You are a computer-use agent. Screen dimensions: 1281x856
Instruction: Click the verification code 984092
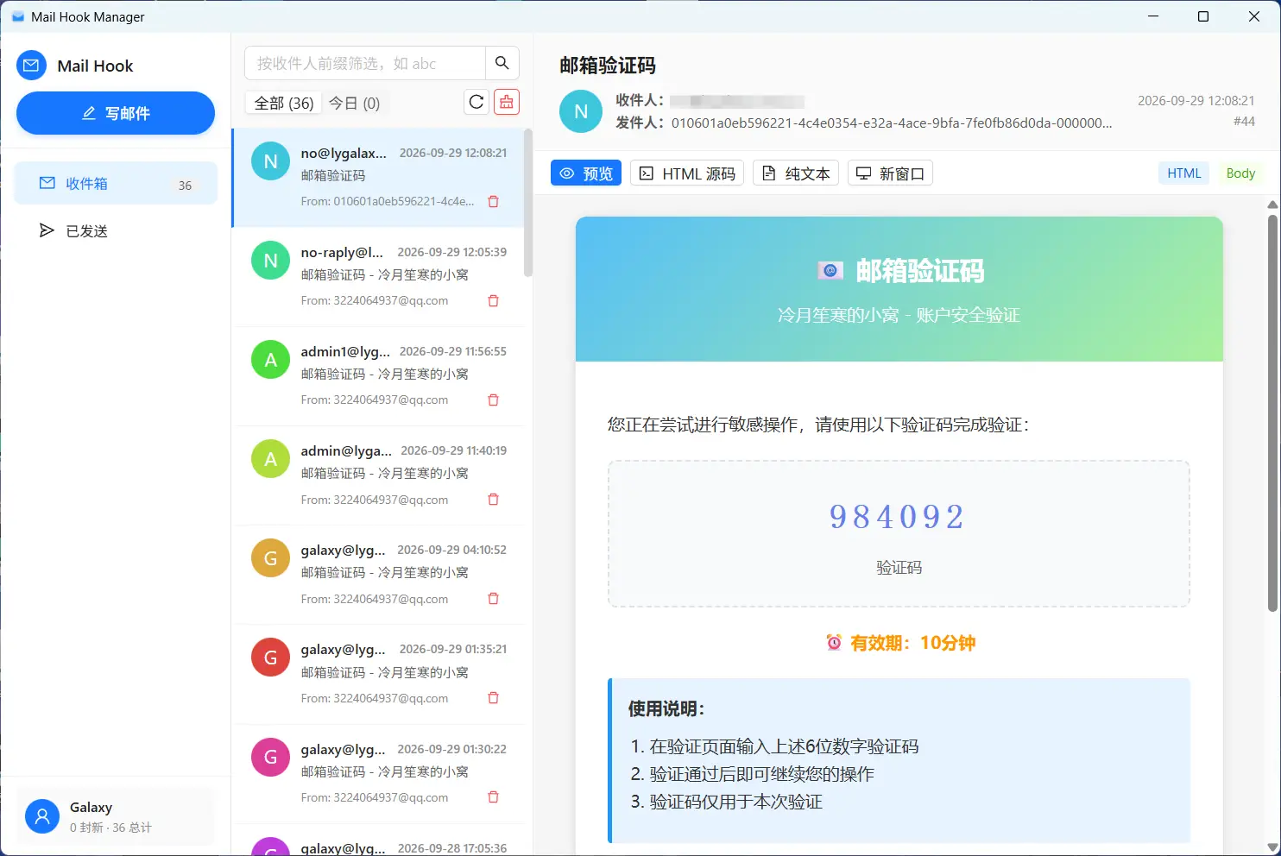click(898, 517)
